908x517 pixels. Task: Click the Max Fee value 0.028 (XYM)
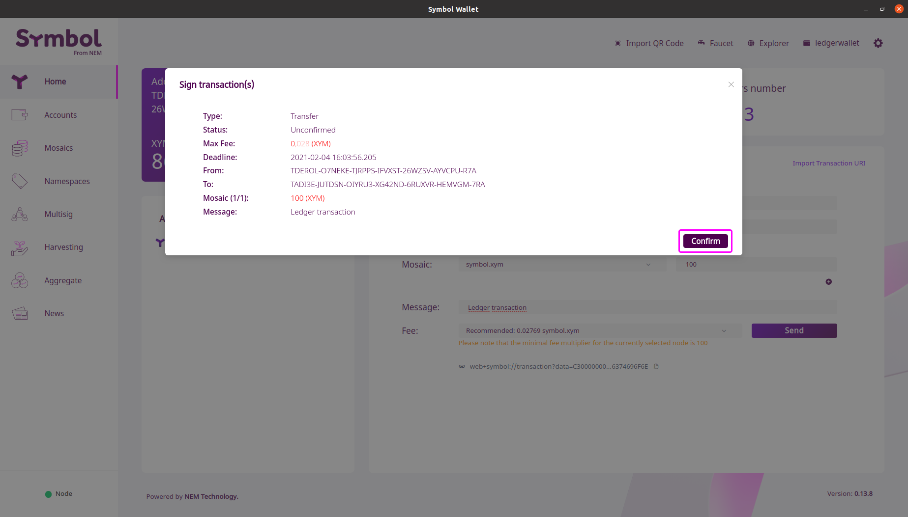tap(311, 143)
